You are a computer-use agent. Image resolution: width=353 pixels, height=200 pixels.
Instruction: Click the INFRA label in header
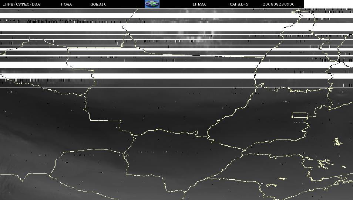[x=199, y=4]
